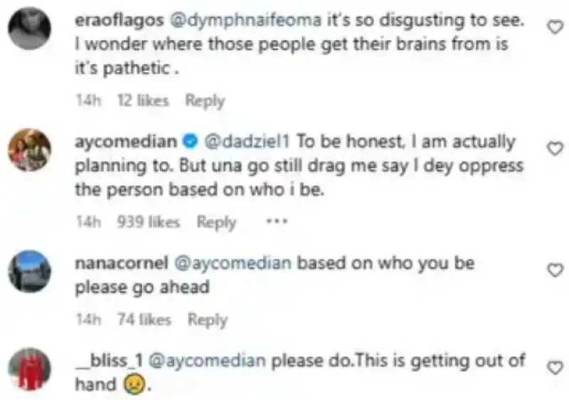
Task: Show the 74 likes on nanacornel's comment
Action: [144, 320]
